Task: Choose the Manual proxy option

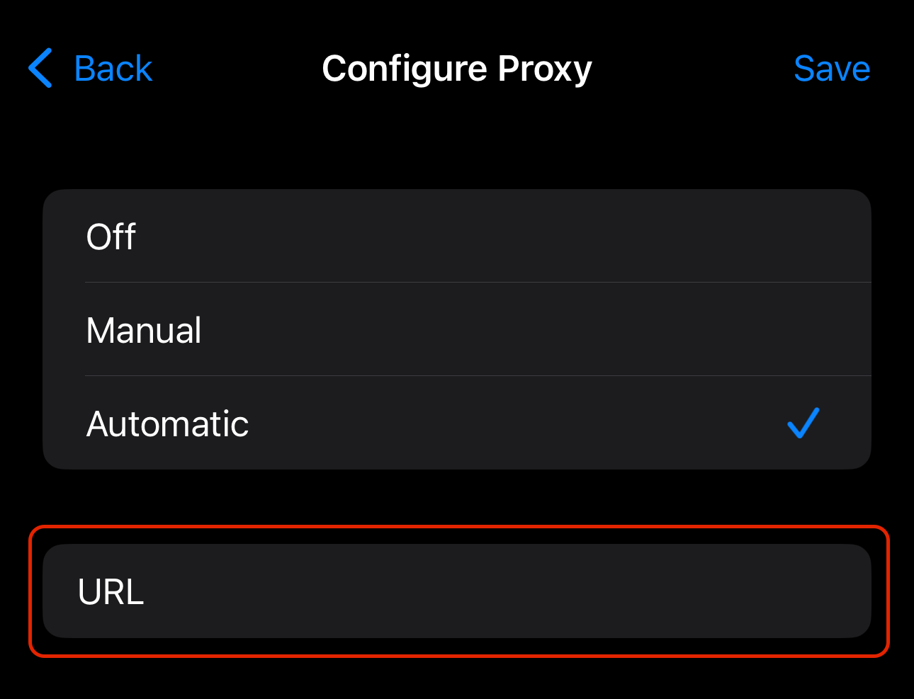Action: coord(456,330)
